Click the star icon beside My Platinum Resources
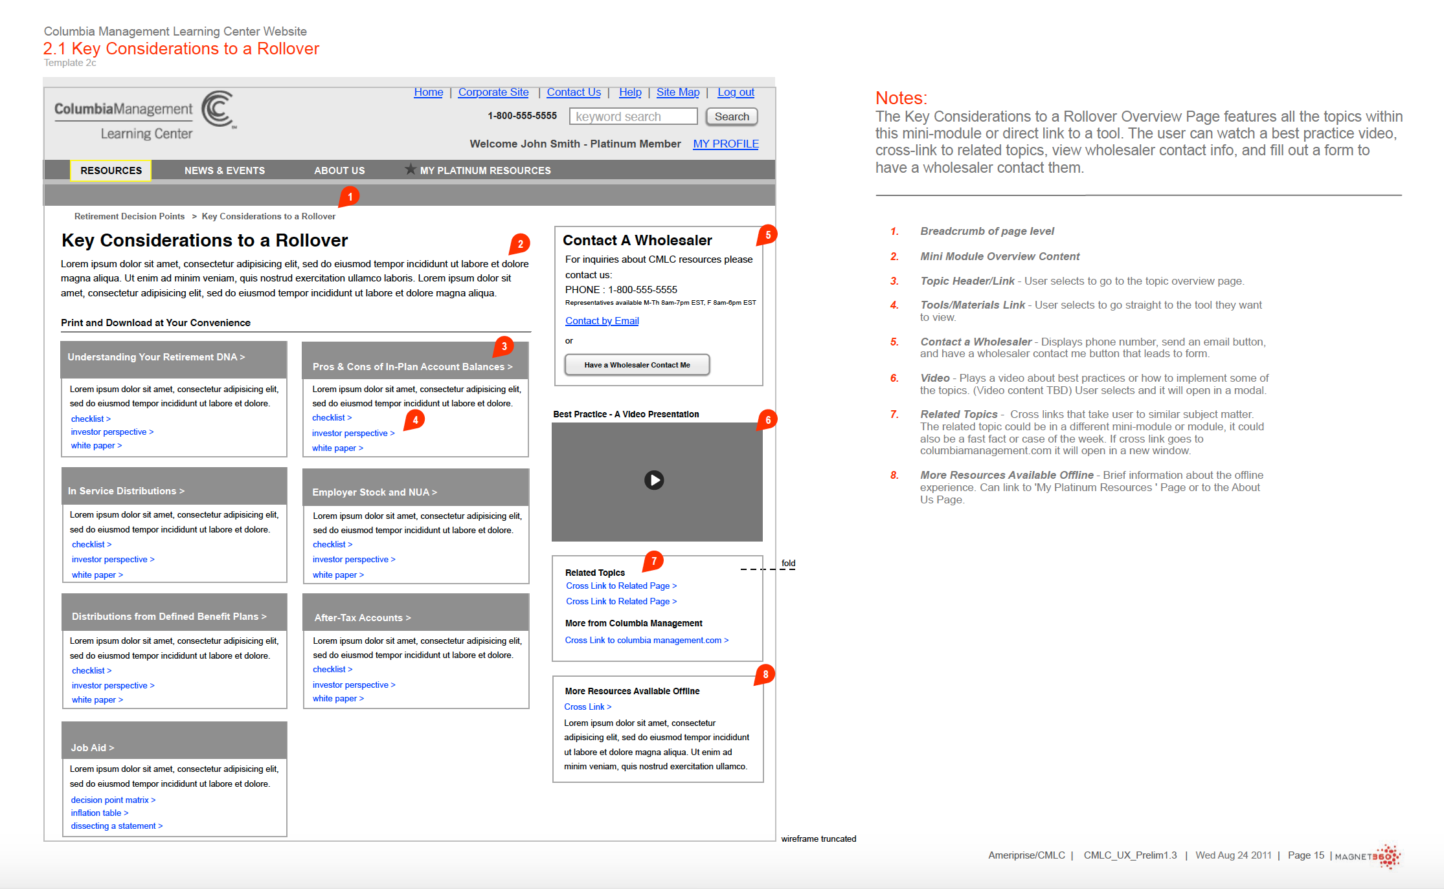This screenshot has width=1444, height=889. pos(410,170)
